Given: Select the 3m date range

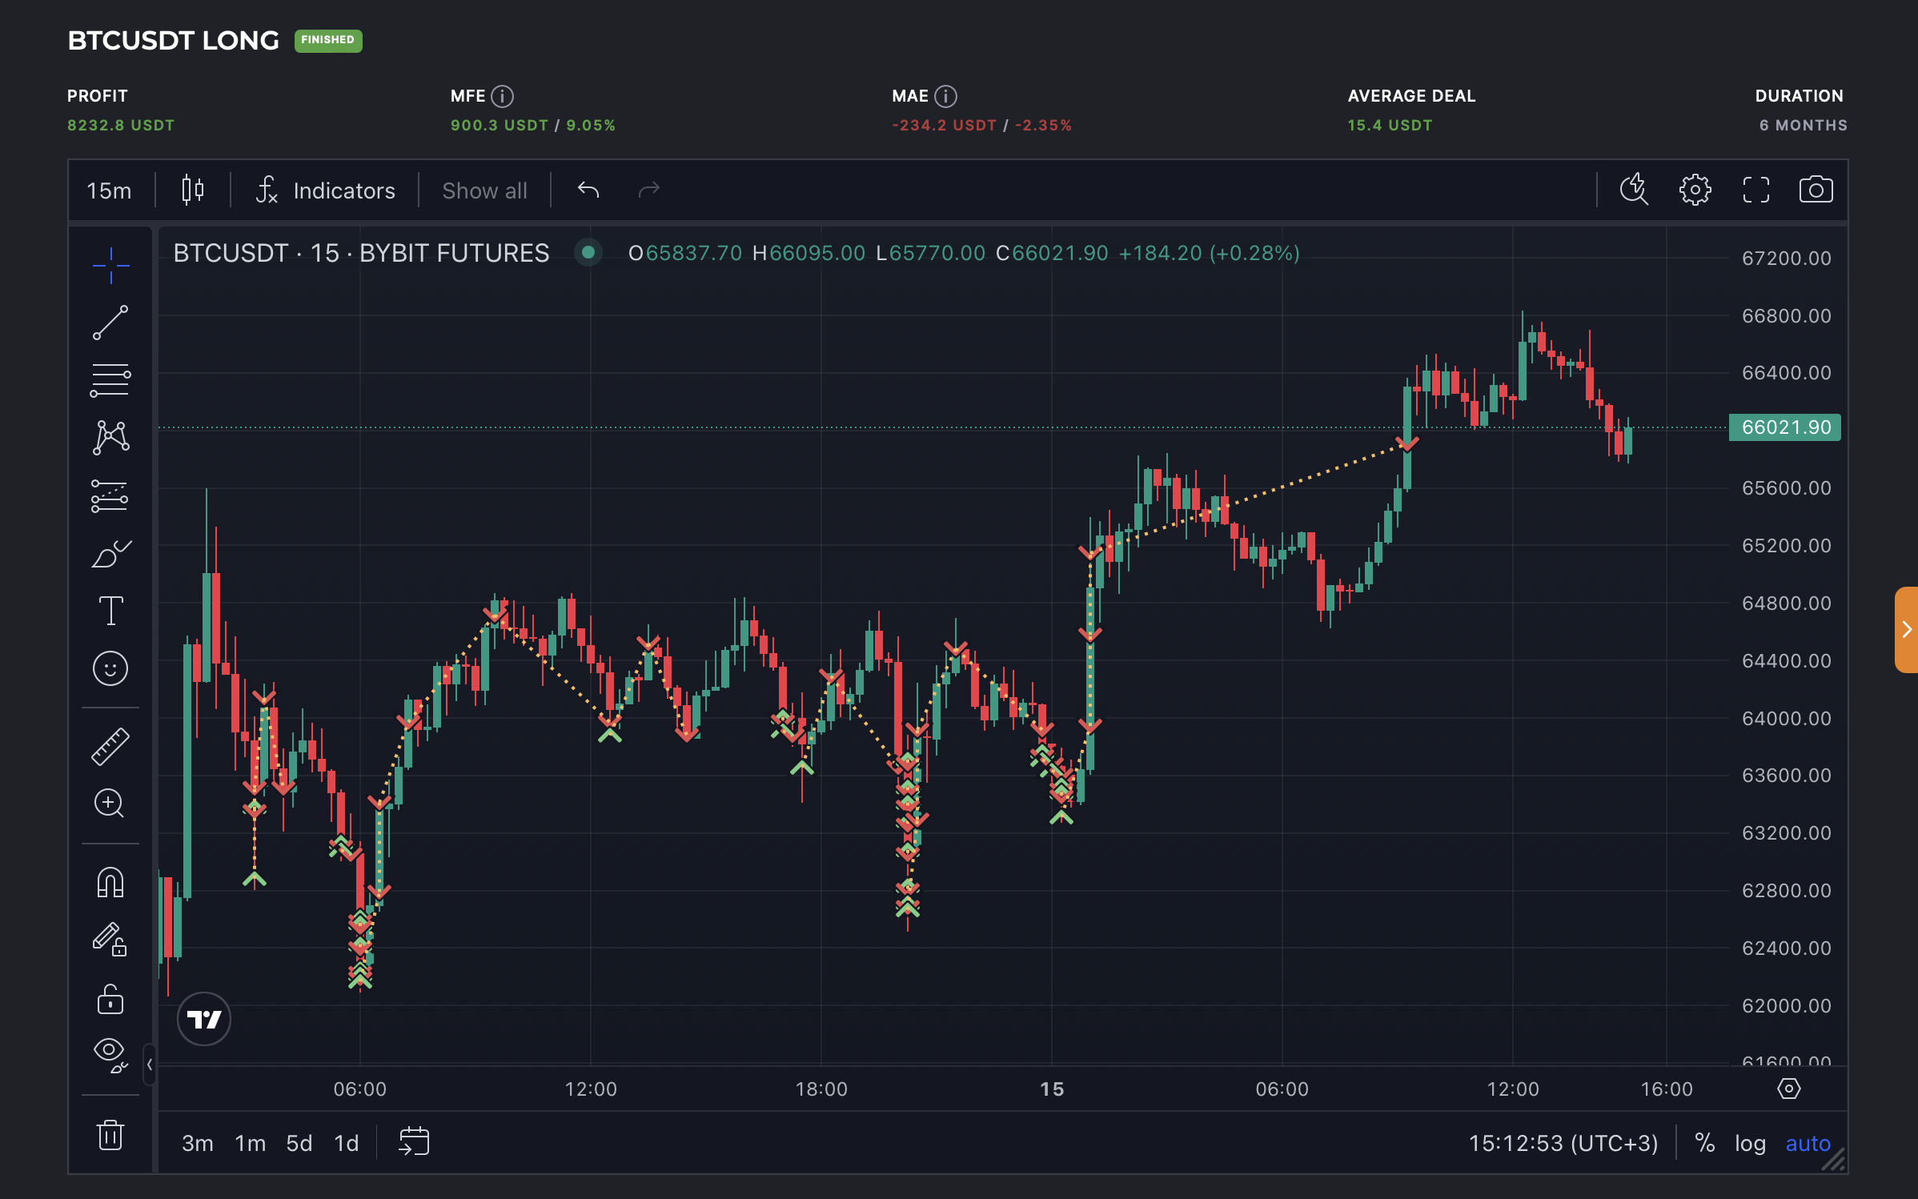Looking at the screenshot, I should pyautogui.click(x=197, y=1143).
